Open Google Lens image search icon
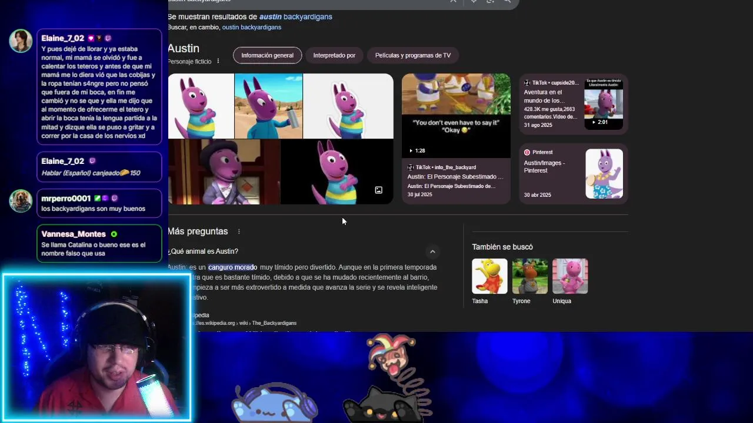Image resolution: width=753 pixels, height=423 pixels. [x=490, y=2]
